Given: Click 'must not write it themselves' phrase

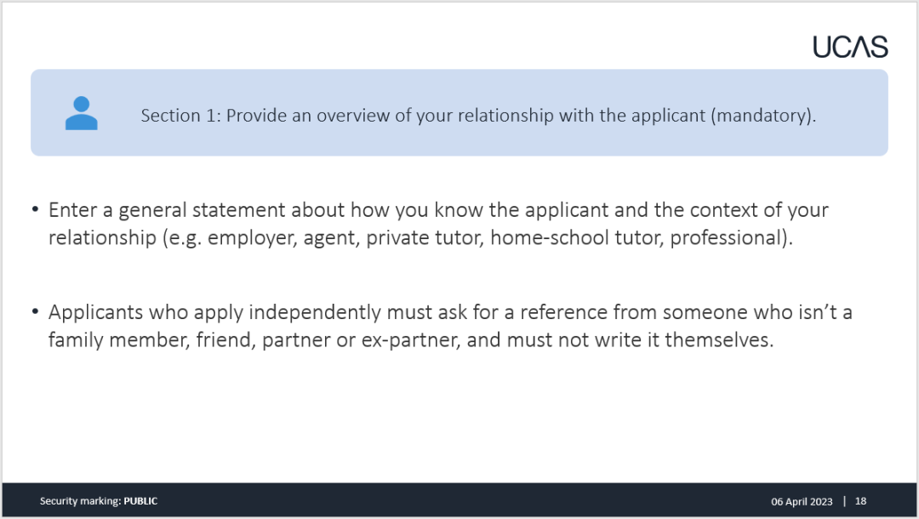Looking at the screenshot, I should tap(640, 339).
